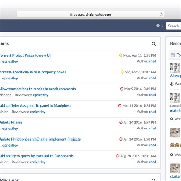Viewport: 181px width, 181px height.
Task: Click author chad on Dashboards query row
Action: 152,162
